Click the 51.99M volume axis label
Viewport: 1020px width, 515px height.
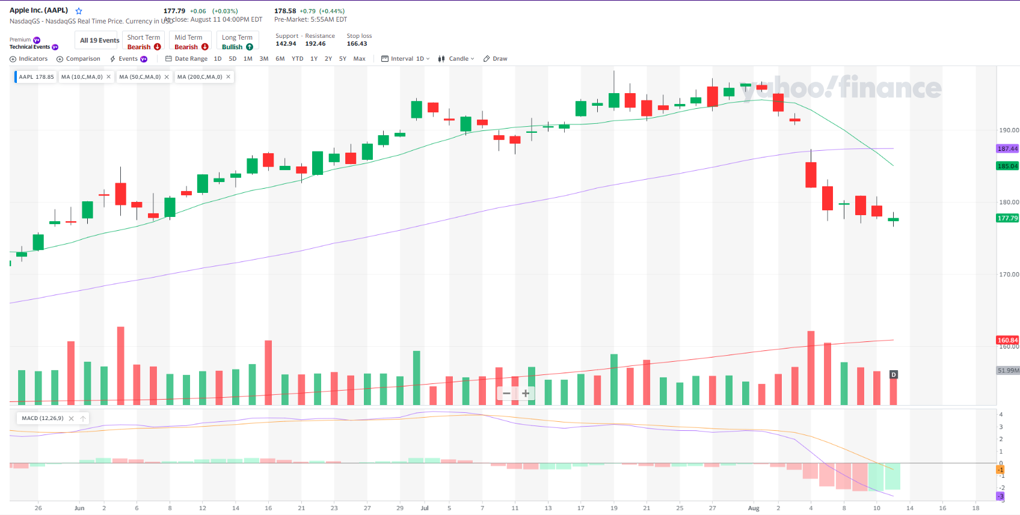[1008, 370]
